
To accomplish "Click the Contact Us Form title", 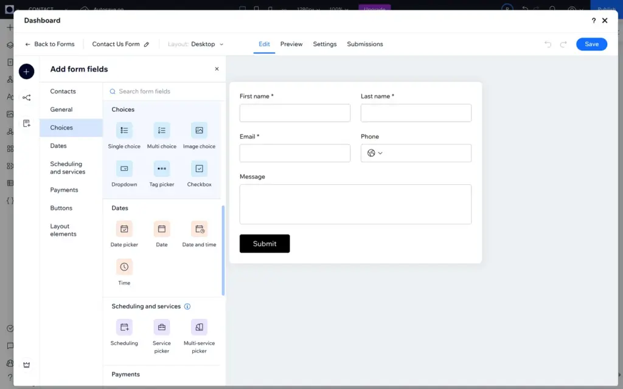I will [x=116, y=44].
